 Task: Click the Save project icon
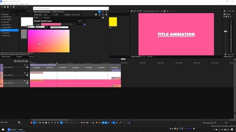[8, 7]
